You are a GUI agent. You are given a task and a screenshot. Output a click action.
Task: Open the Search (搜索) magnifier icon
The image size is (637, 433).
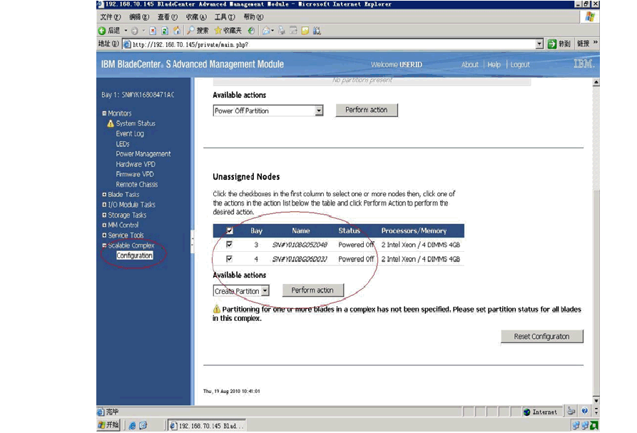(x=190, y=31)
